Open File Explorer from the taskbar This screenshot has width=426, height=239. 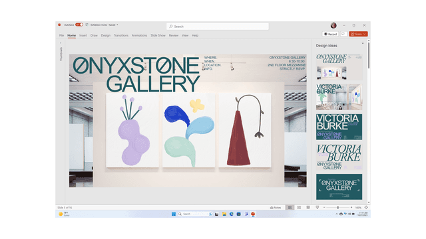224,214
